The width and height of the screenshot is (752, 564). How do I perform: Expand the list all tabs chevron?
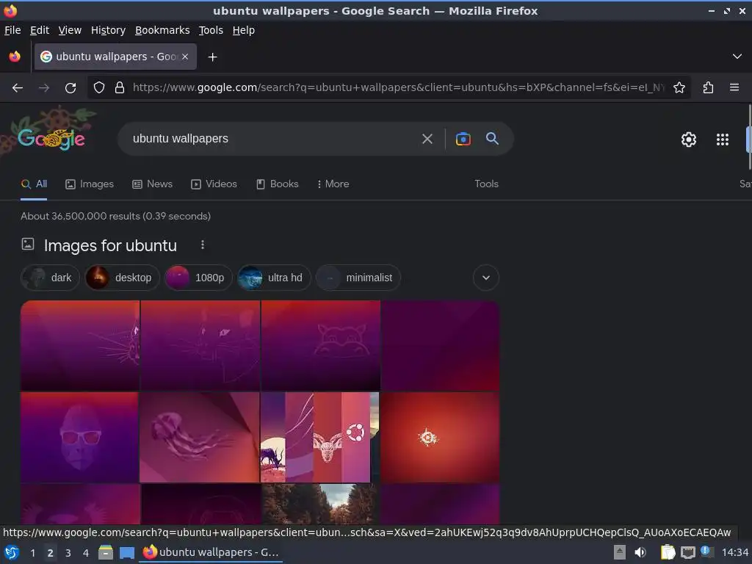click(x=737, y=57)
